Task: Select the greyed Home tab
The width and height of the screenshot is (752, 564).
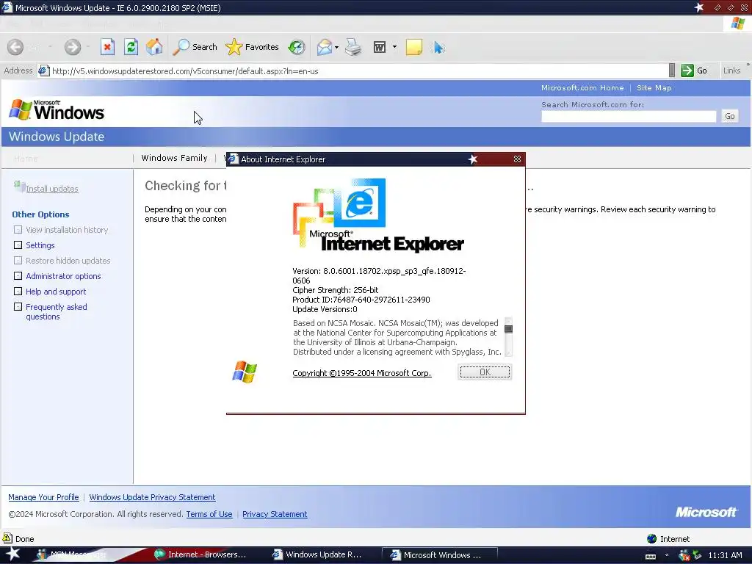Action: point(26,159)
